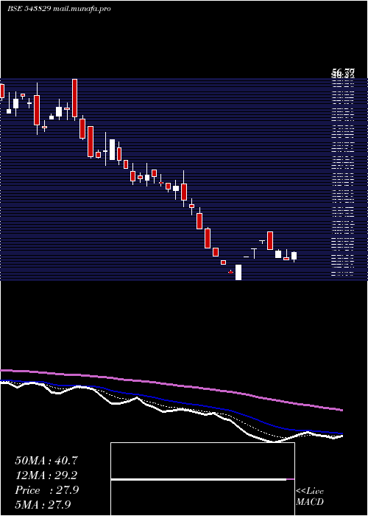Click the 'BSE 543829 mail.munafa.pro' header text
368x516 pixels.
coord(59,9)
